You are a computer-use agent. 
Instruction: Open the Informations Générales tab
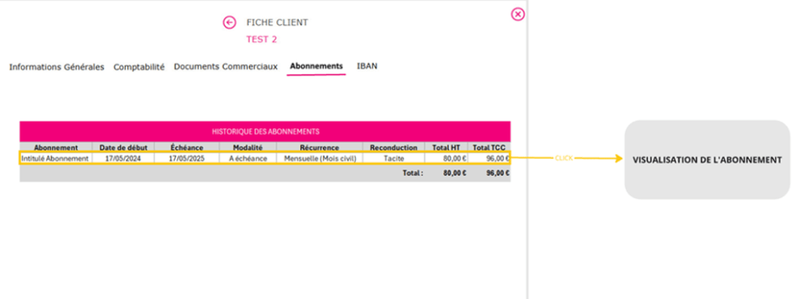point(56,67)
